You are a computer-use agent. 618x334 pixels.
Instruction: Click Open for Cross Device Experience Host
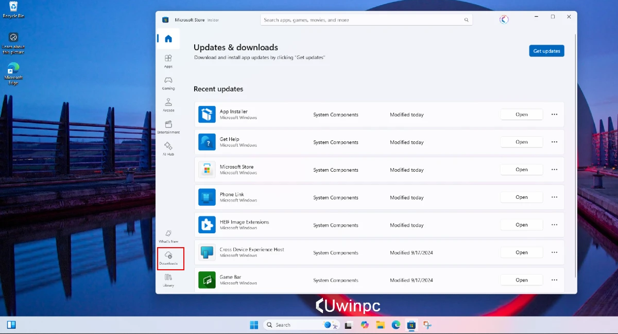[x=522, y=252]
